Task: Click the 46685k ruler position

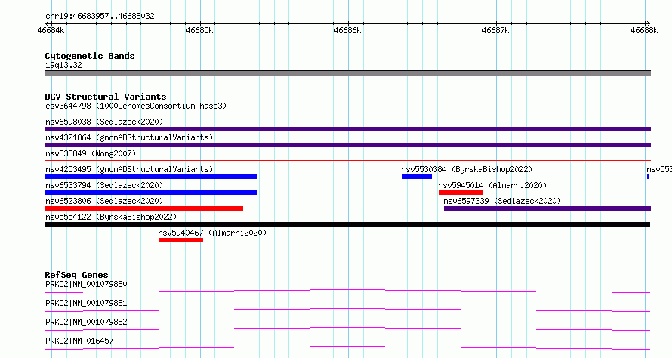Action: [199, 30]
